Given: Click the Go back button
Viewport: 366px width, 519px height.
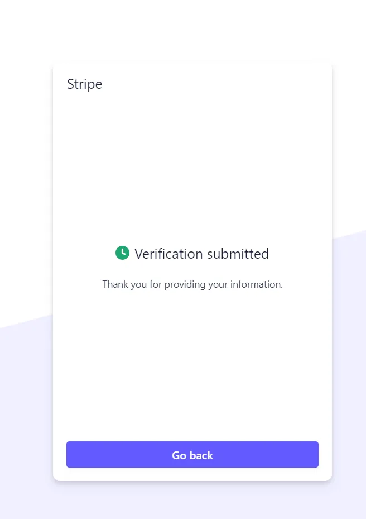Looking at the screenshot, I should (x=192, y=454).
